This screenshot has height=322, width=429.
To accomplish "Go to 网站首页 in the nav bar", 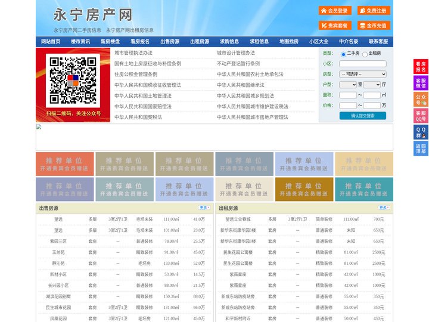I will point(51,42).
